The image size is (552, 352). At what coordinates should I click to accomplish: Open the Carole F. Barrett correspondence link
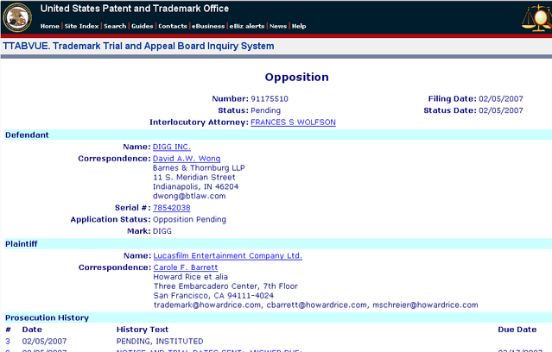coord(186,267)
